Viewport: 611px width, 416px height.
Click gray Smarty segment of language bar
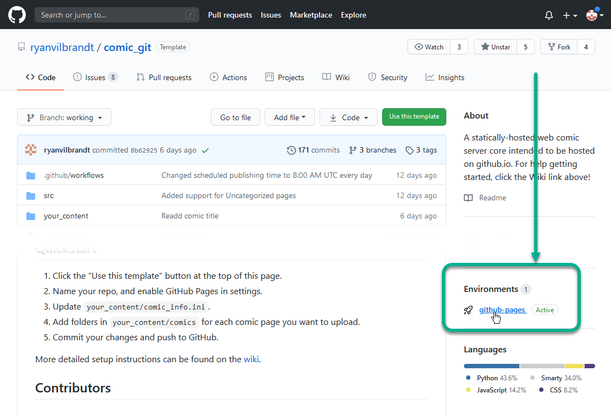pyautogui.click(x=542, y=366)
